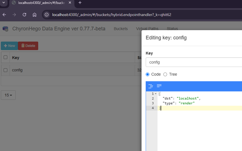Click the ChyronHego Data Engine logo icon
This screenshot has height=151, width=242.
pyautogui.click(x=5, y=29)
